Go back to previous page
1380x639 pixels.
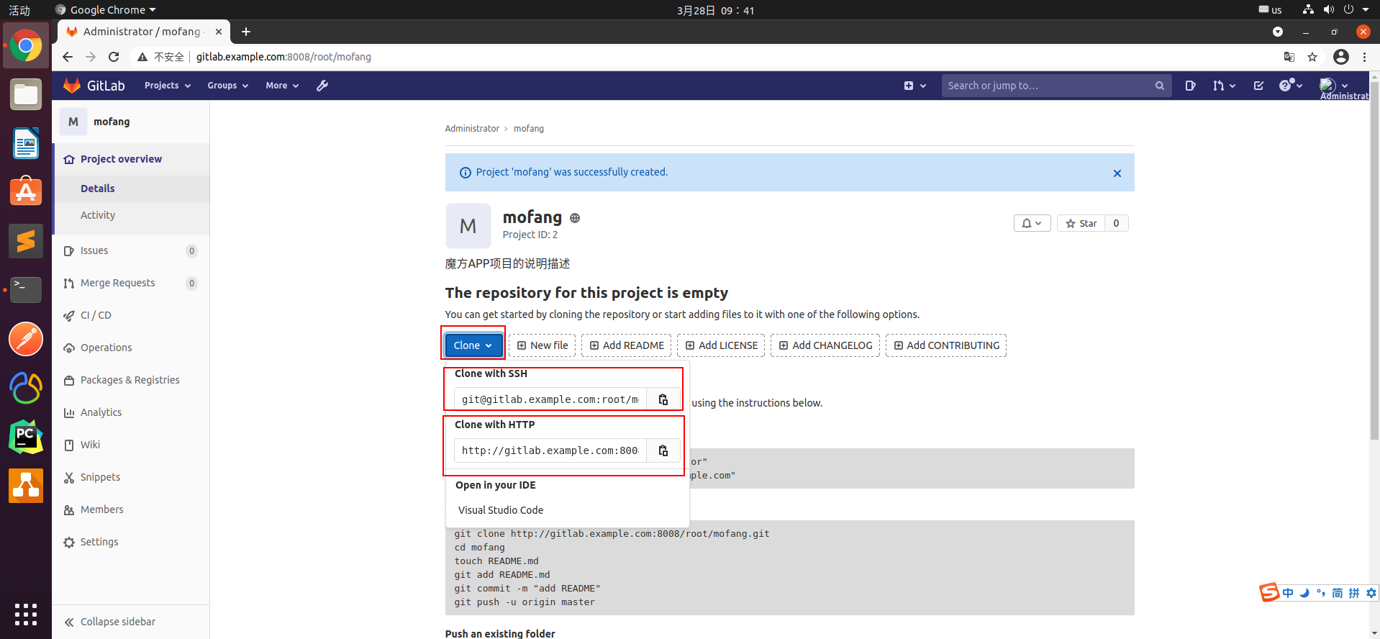point(68,57)
